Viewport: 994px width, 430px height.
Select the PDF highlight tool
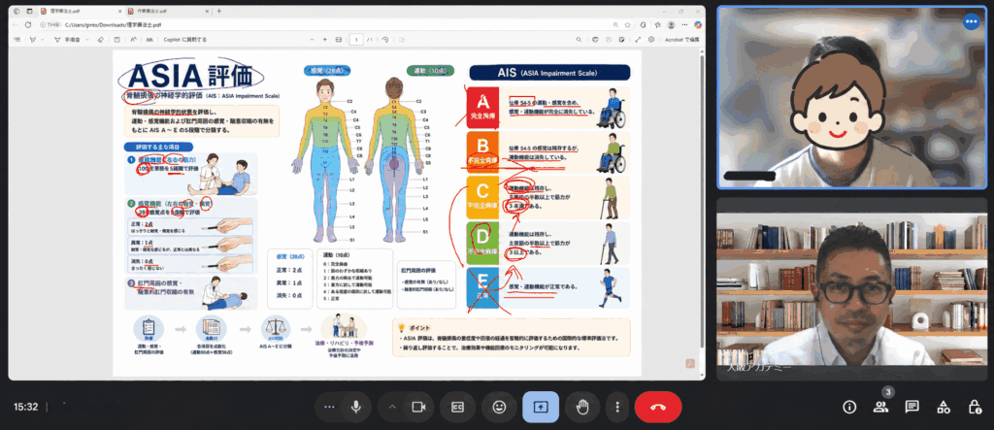(x=33, y=40)
